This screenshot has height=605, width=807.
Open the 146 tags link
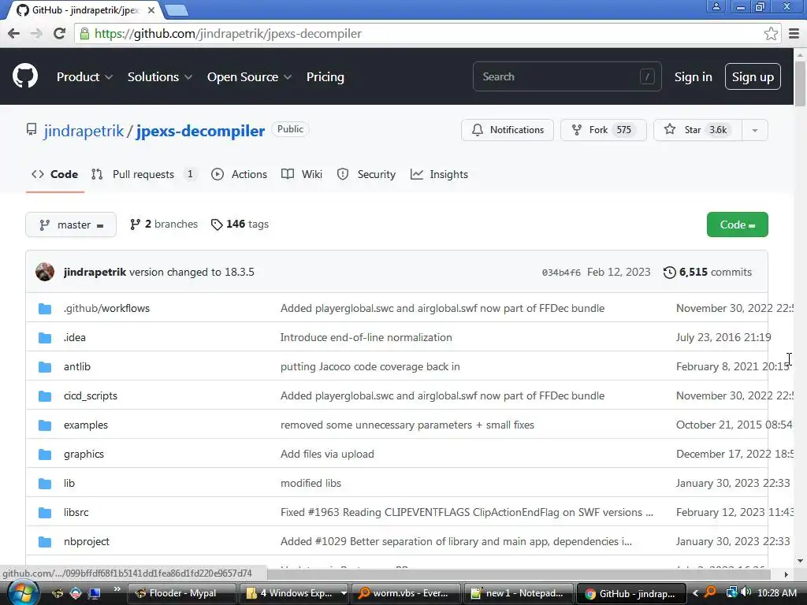click(240, 225)
